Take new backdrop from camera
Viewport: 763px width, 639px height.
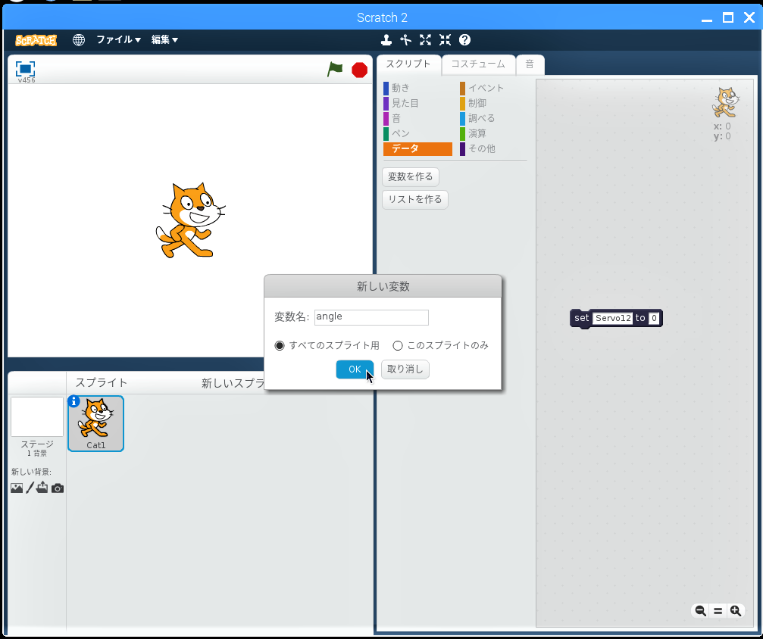(58, 488)
